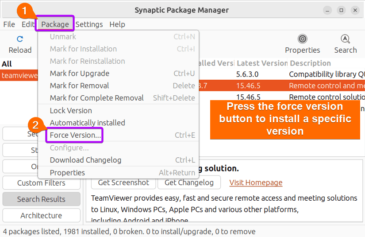The image size is (365, 237).
Task: Select the Search Results button
Action: click(41, 199)
